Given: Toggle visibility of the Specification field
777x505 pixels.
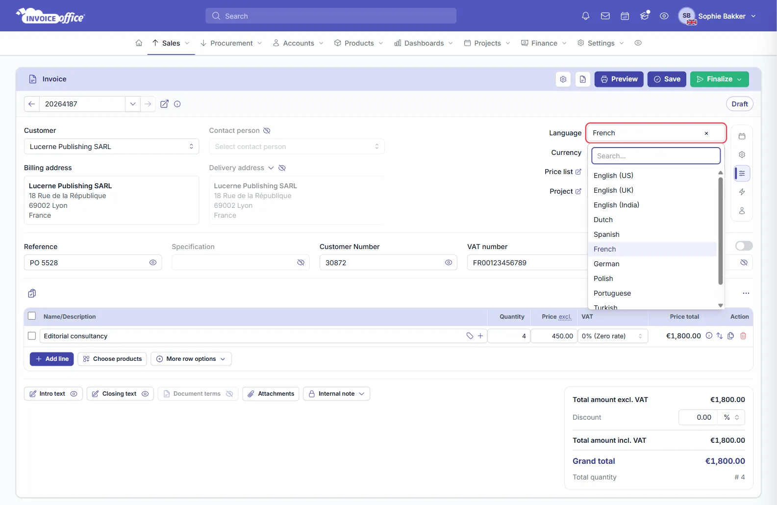Looking at the screenshot, I should coord(301,263).
